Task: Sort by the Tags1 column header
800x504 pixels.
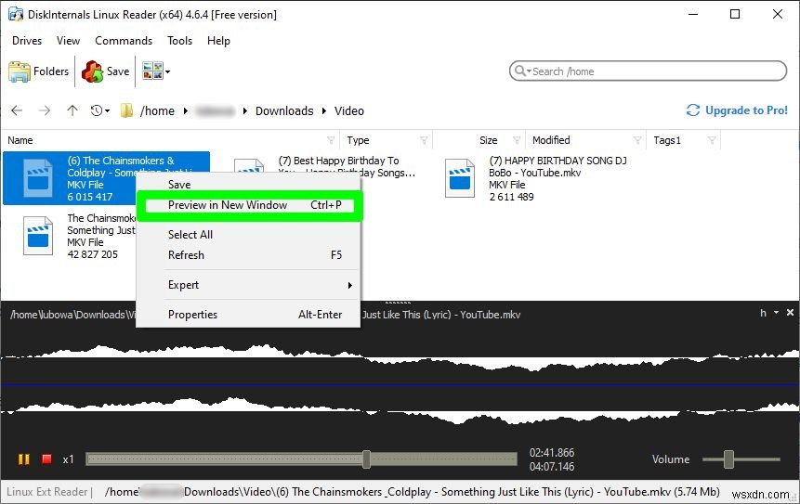Action: click(x=667, y=140)
